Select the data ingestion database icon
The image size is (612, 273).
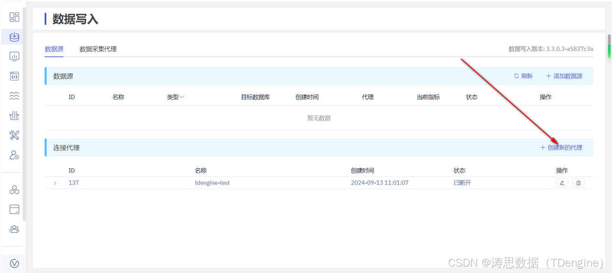coord(14,37)
